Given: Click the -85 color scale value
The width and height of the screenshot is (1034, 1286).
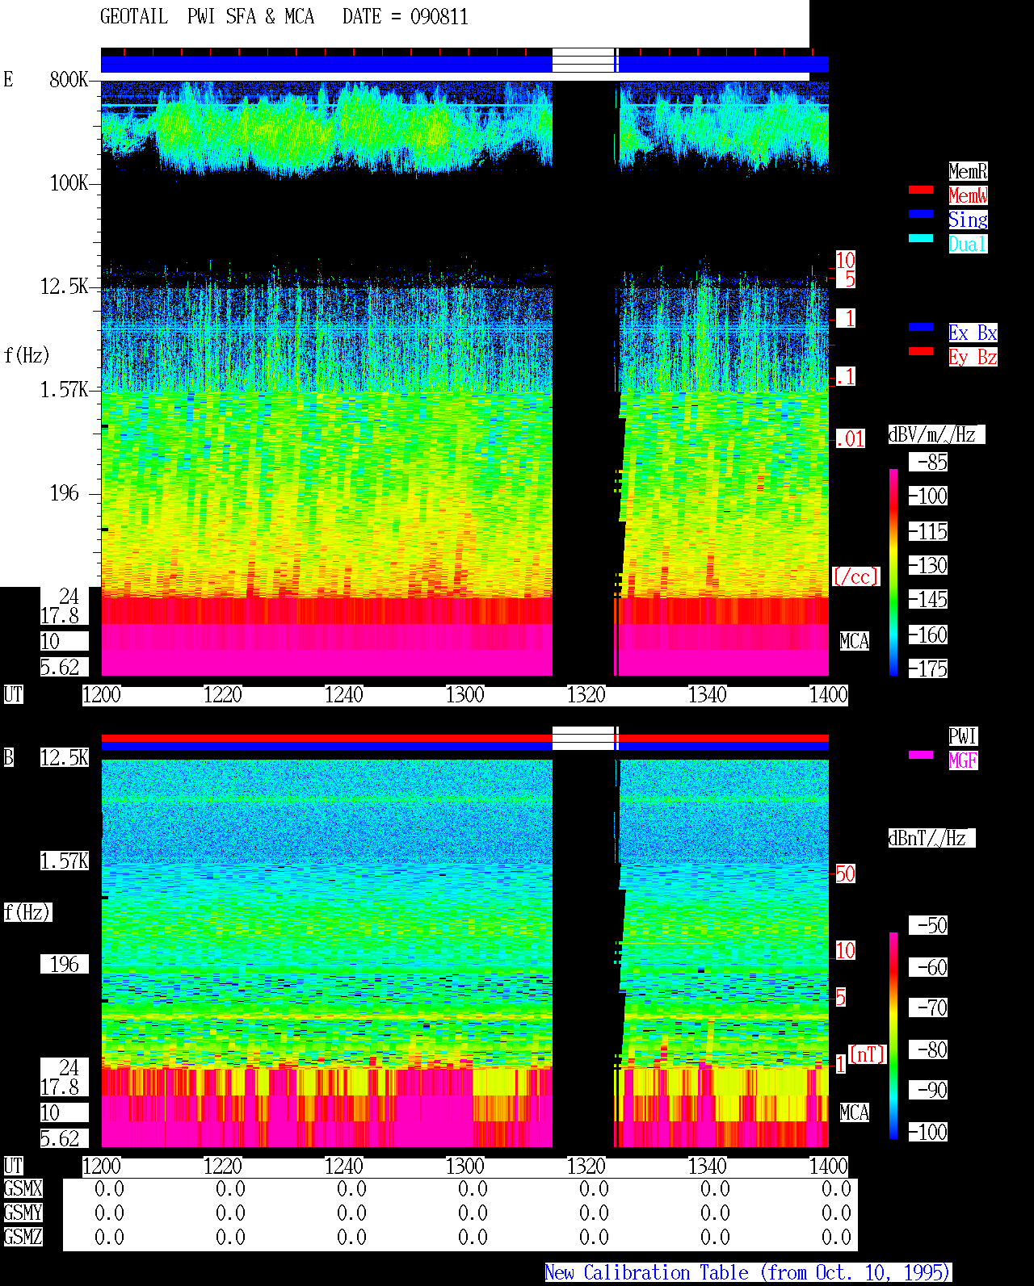Looking at the screenshot, I should pos(929,462).
